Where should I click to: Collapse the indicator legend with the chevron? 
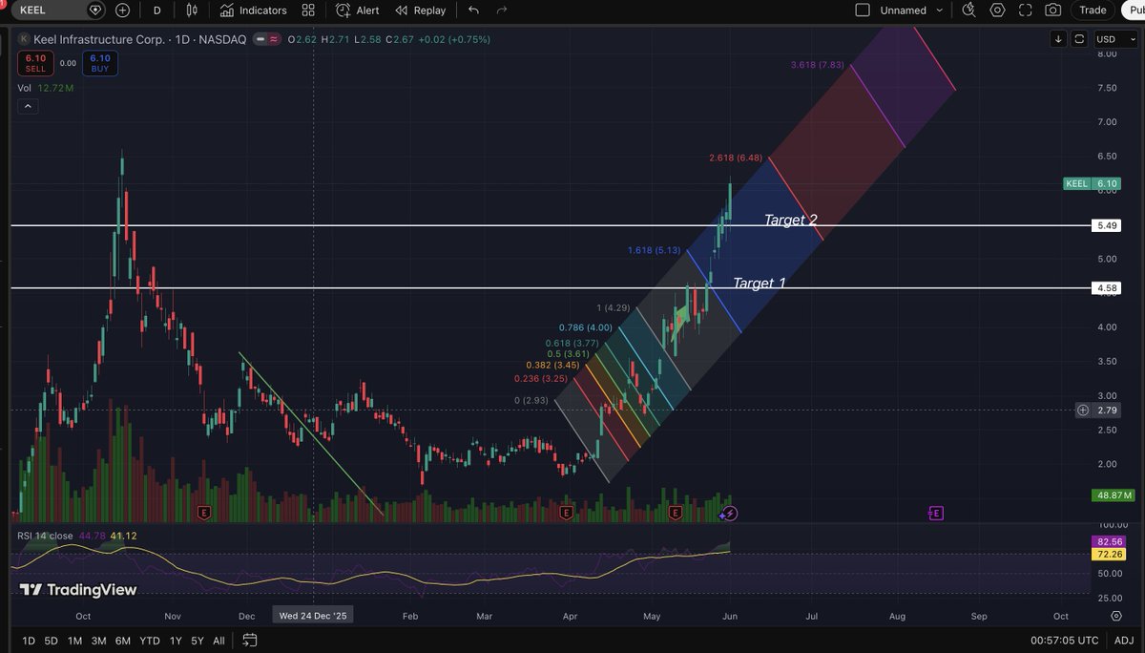27,106
